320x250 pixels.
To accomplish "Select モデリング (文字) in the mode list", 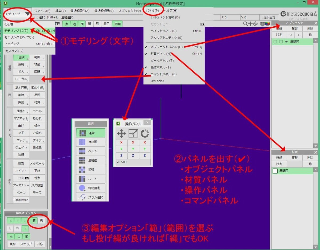I will click(29, 31).
